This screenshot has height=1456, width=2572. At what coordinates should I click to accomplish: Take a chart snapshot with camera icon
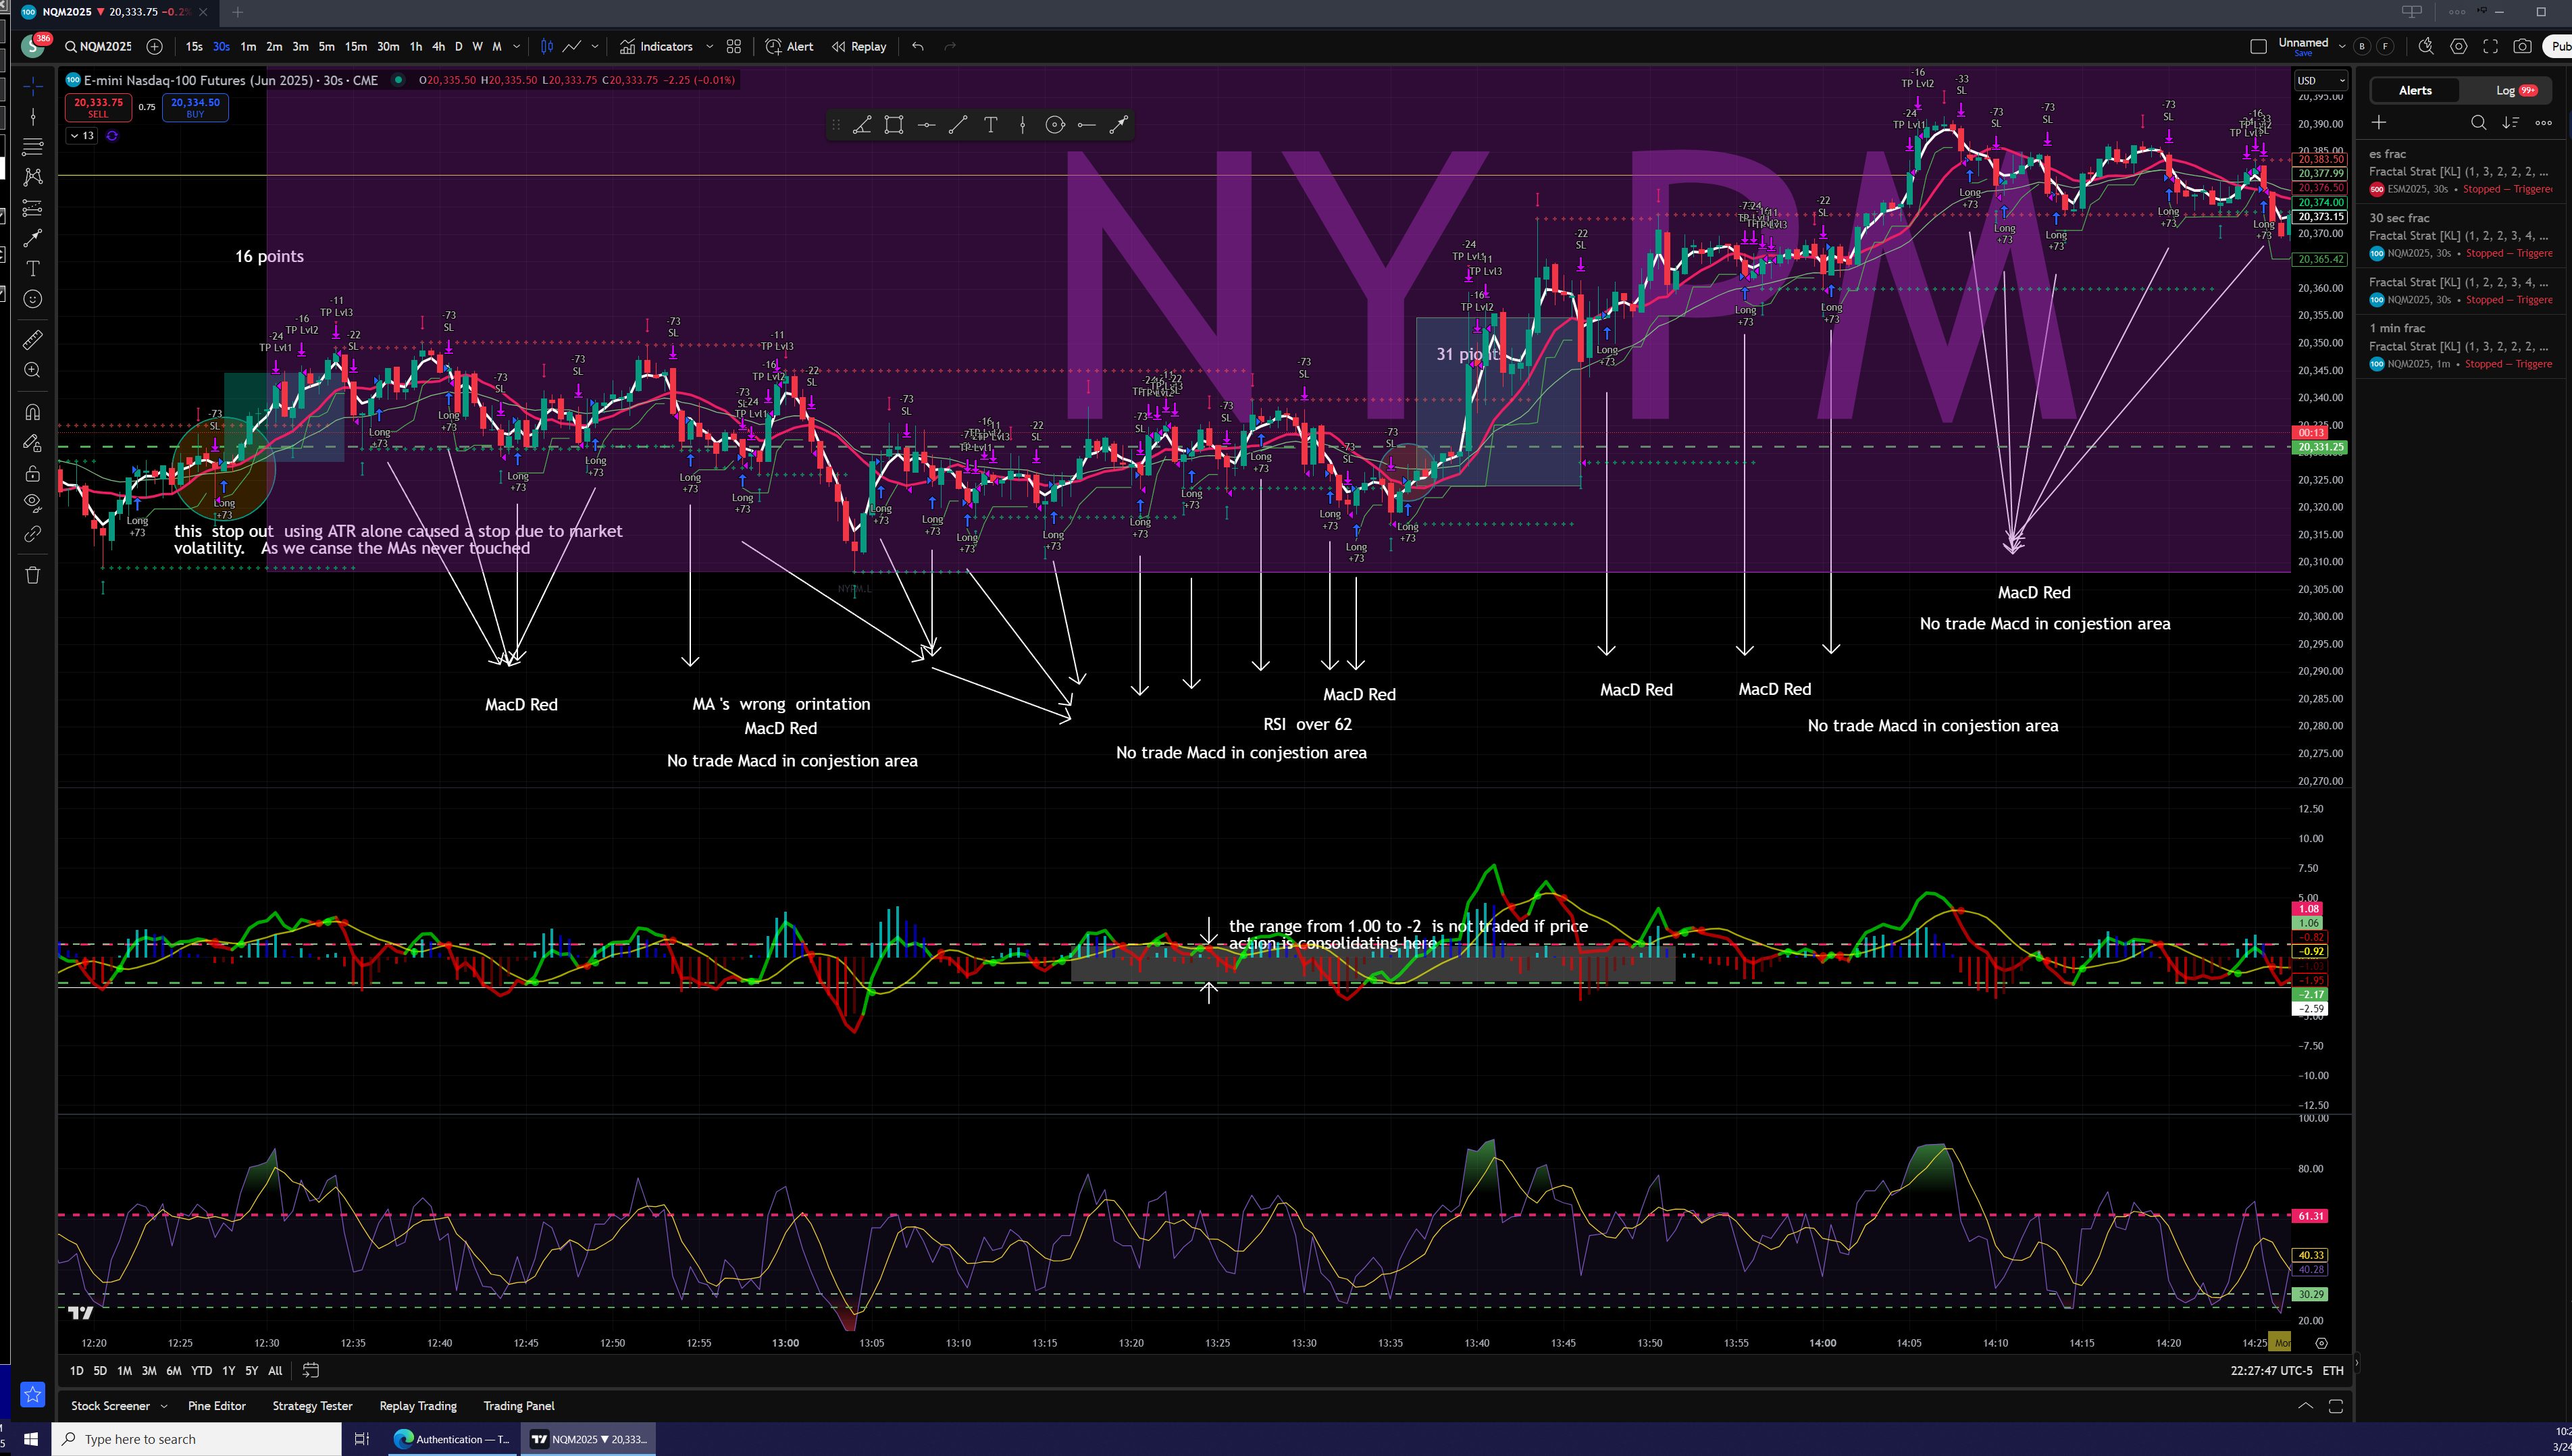coord(2523,47)
